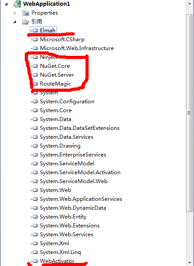194x266 pixels.
Task: Select the System.Web.Extensions reference
Action: pos(70,226)
